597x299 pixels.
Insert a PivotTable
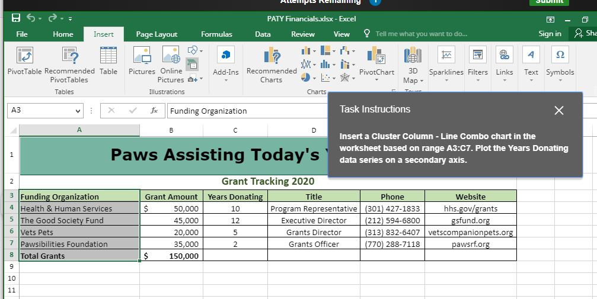(25, 60)
